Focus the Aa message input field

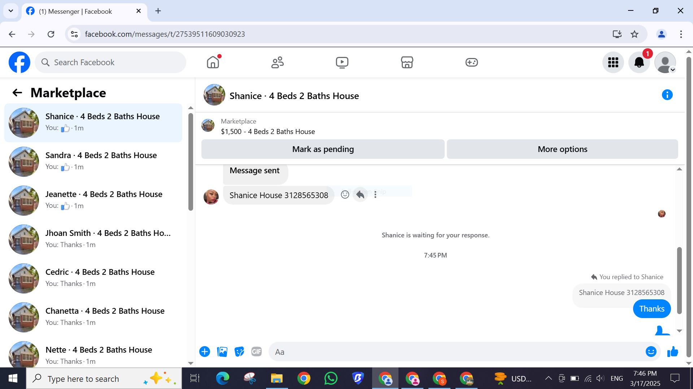(x=457, y=352)
